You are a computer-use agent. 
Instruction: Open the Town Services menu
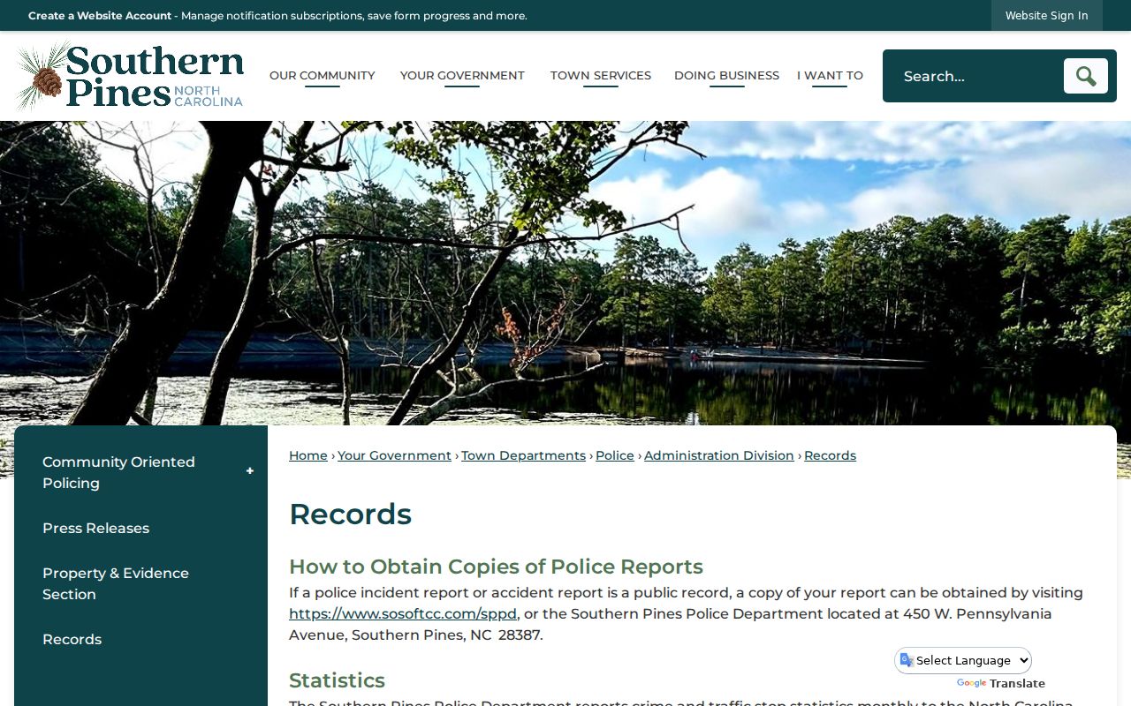coord(601,76)
